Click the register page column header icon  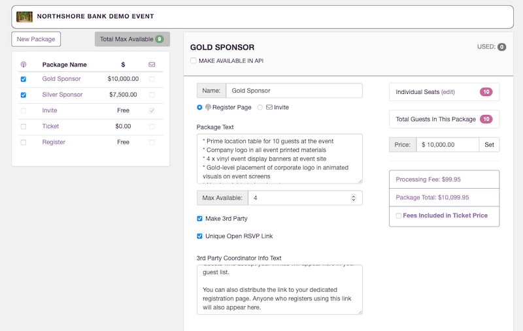pyautogui.click(x=24, y=65)
